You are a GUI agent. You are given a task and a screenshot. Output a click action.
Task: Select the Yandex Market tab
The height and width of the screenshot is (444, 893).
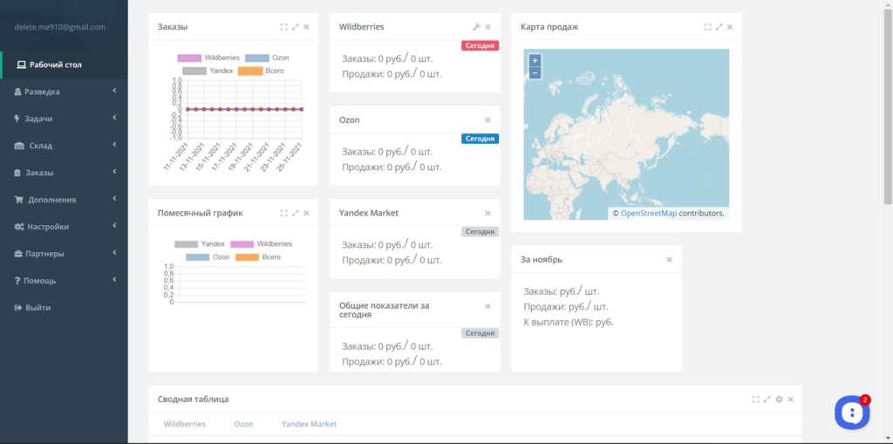pos(309,424)
